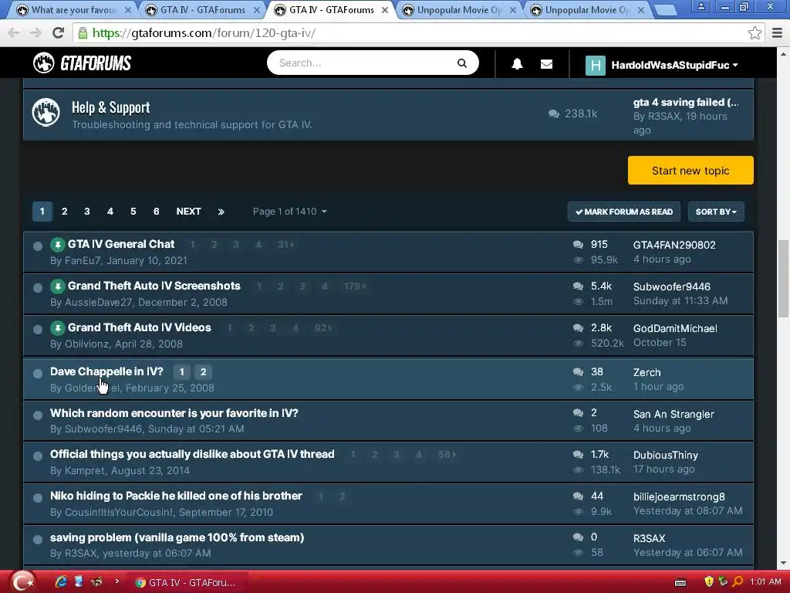Click the security shield tray icon
790x593 pixels.
709,582
